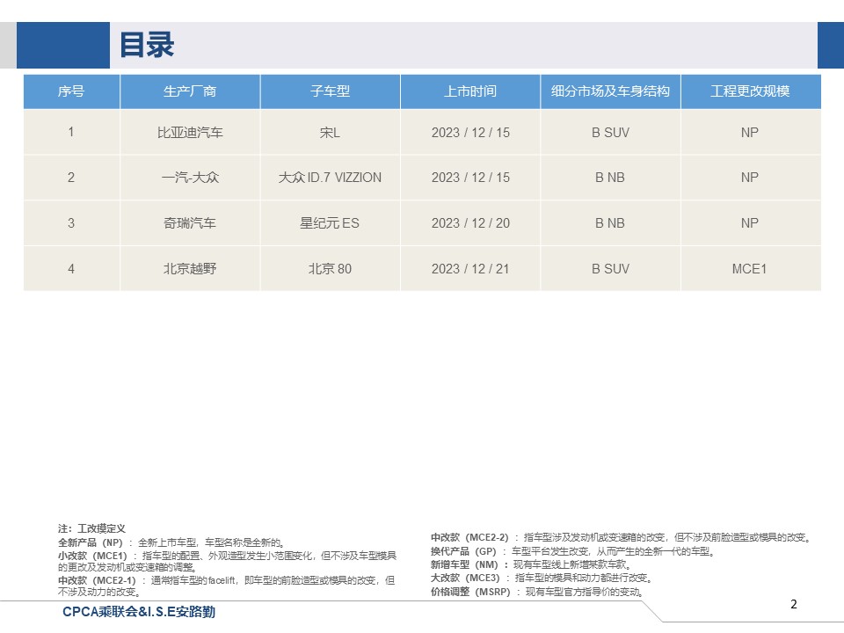
Task: Click the B SUV cell for 宋L
Action: pyautogui.click(x=610, y=133)
